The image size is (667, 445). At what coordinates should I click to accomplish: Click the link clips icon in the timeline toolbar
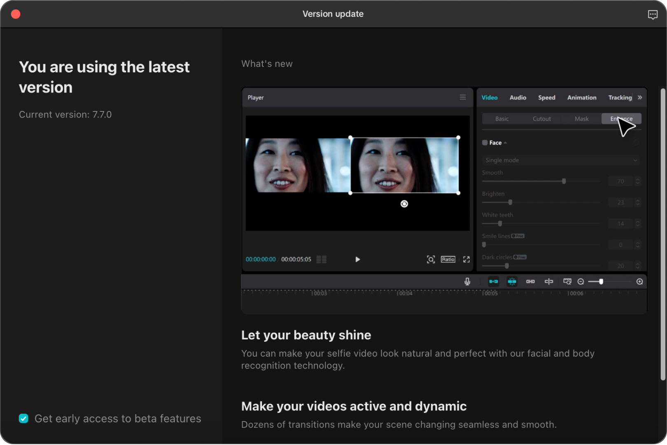(x=530, y=281)
